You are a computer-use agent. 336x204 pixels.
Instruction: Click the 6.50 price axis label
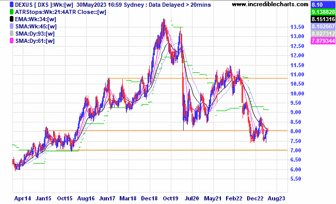coord(296,160)
